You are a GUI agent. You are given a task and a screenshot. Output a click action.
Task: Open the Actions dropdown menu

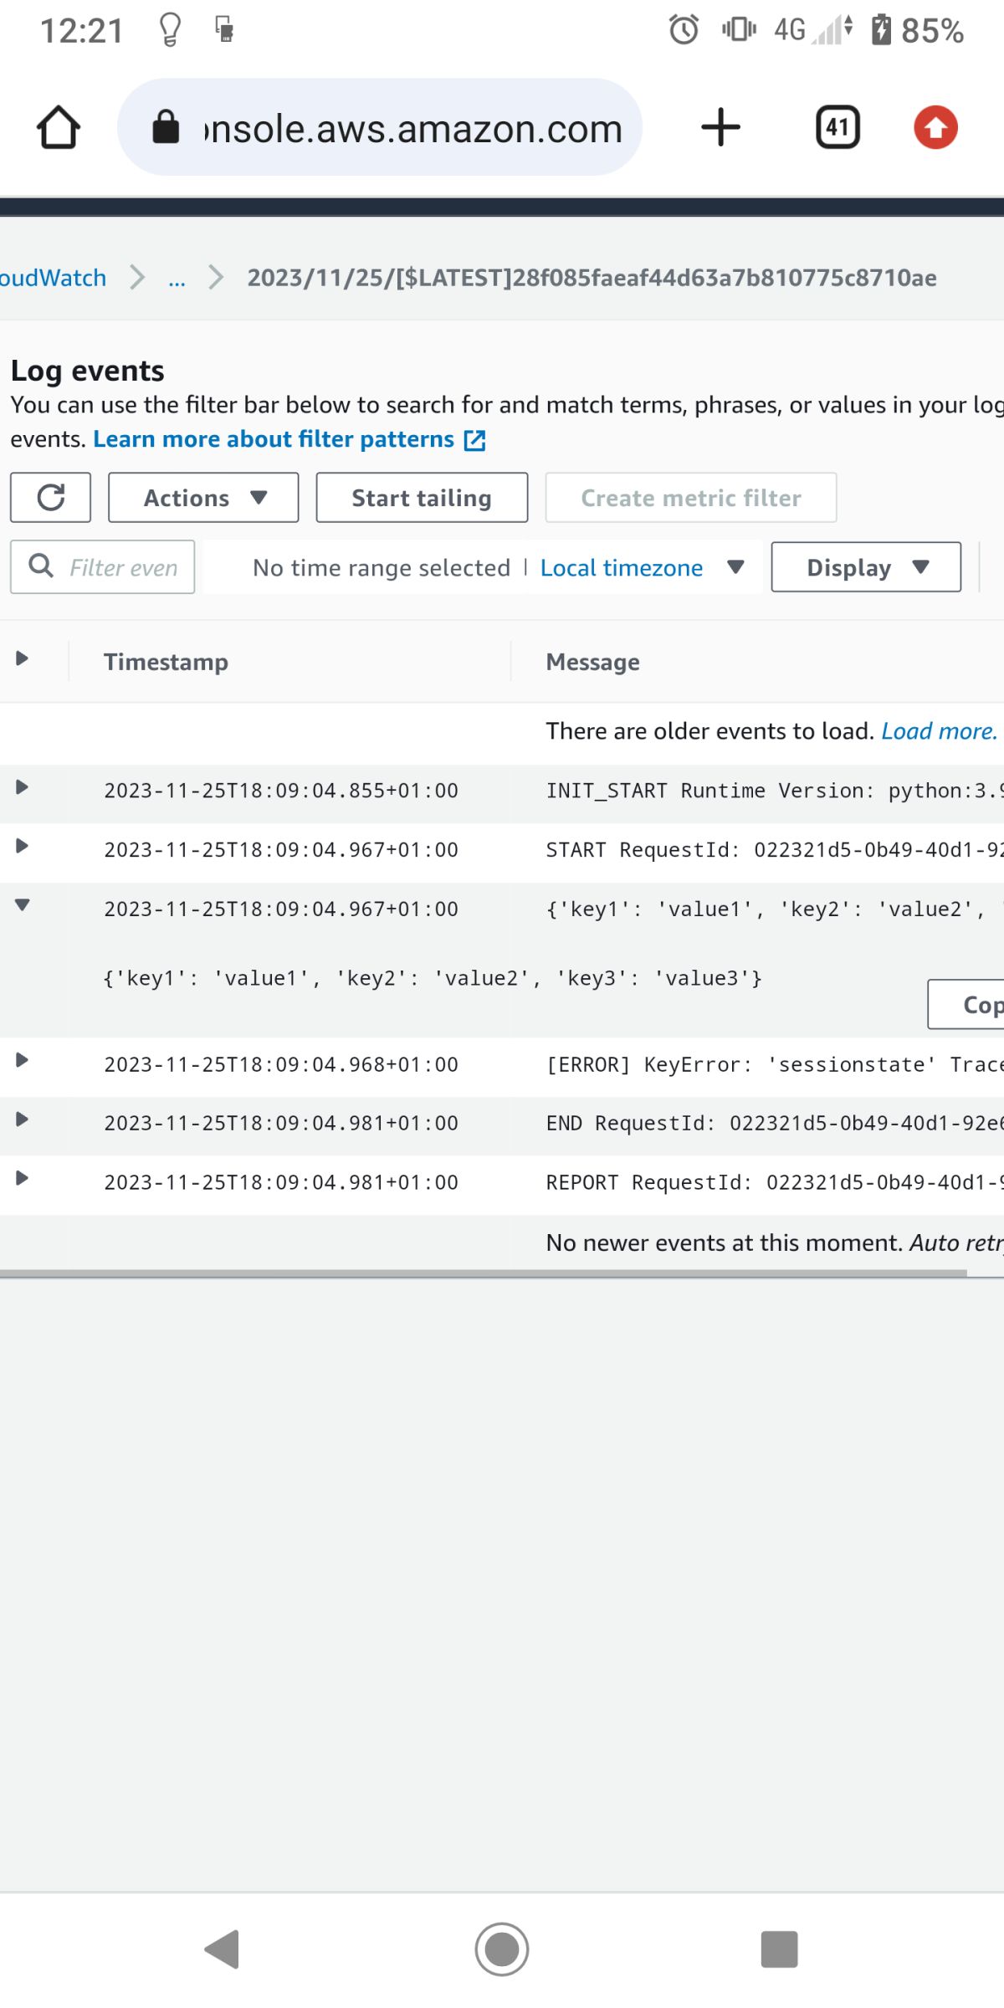click(203, 498)
